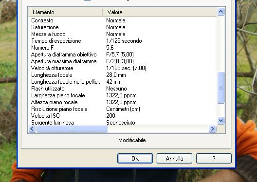The width and height of the screenshot is (257, 182).
Task: Click the value 28,0 mm
Action: click(x=116, y=75)
